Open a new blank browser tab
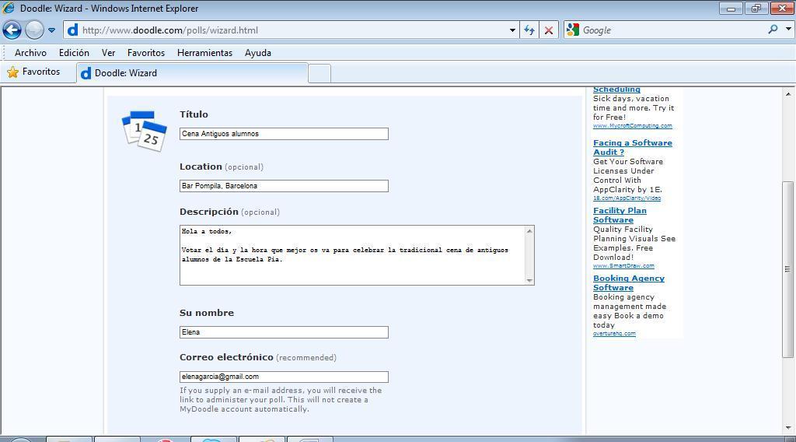The image size is (796, 442). (319, 73)
